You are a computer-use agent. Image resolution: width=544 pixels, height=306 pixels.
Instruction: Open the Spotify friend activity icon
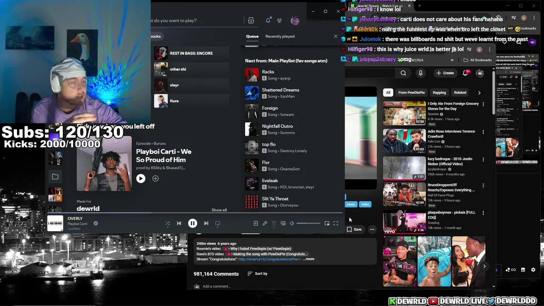pyautogui.click(x=279, y=20)
